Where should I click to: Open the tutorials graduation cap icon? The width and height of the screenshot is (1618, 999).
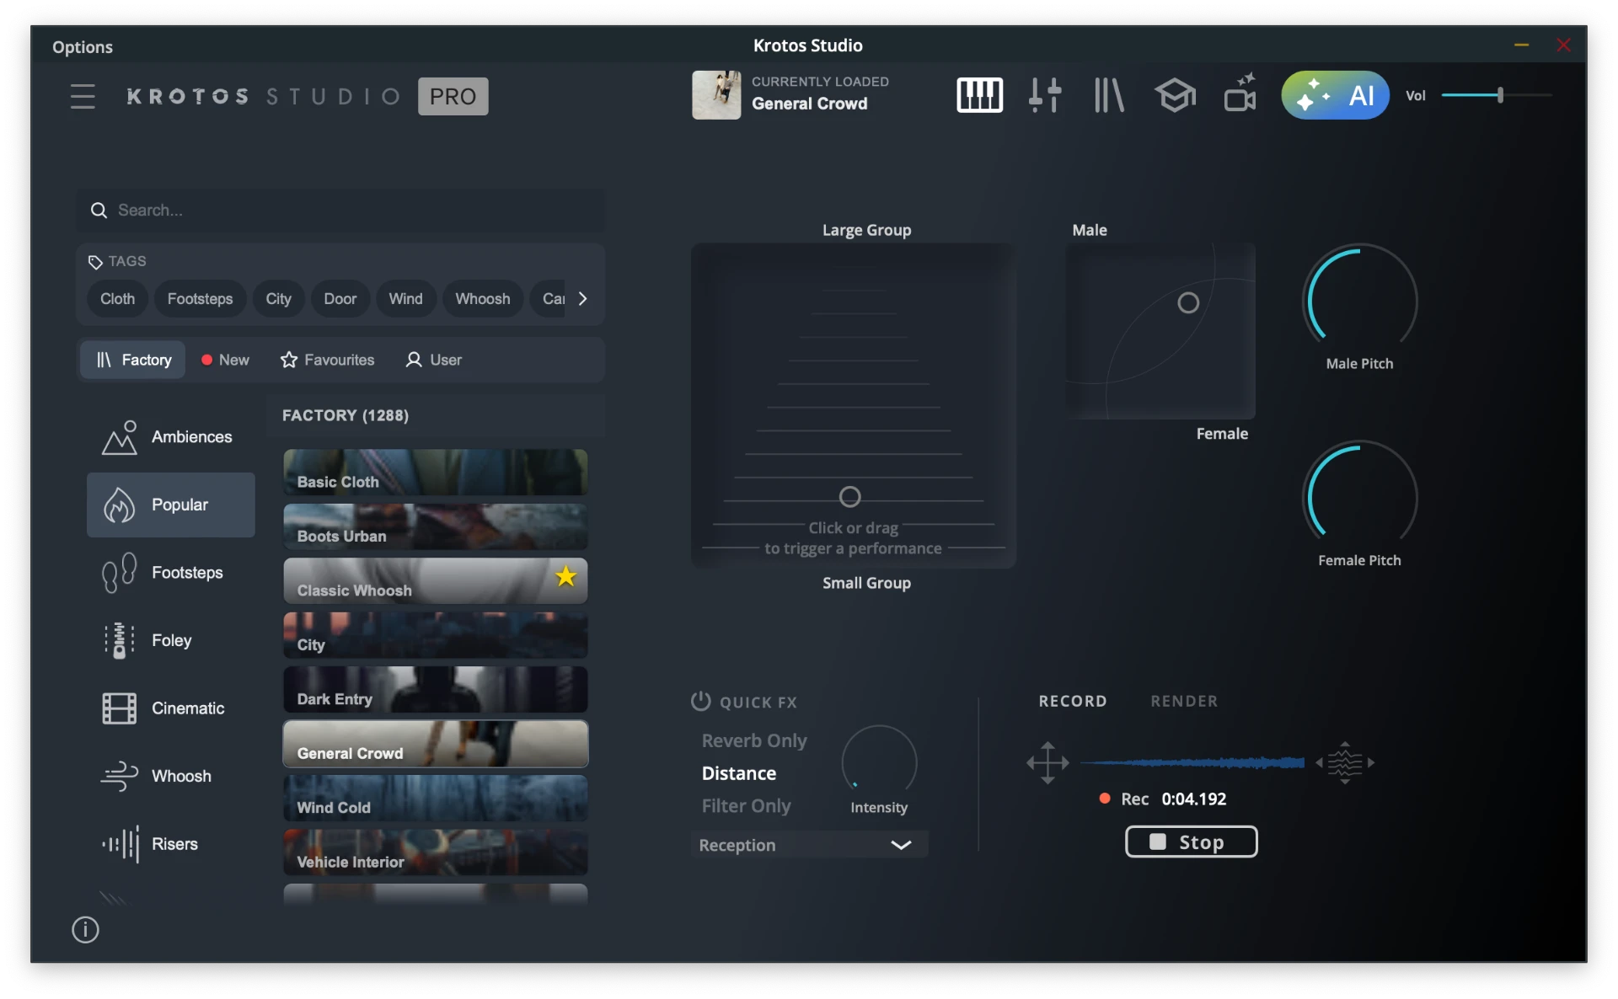[1175, 95]
